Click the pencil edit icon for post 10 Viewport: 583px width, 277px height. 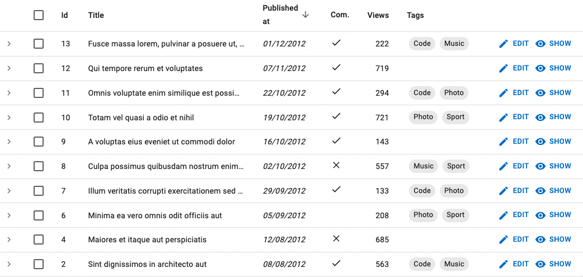[504, 118]
